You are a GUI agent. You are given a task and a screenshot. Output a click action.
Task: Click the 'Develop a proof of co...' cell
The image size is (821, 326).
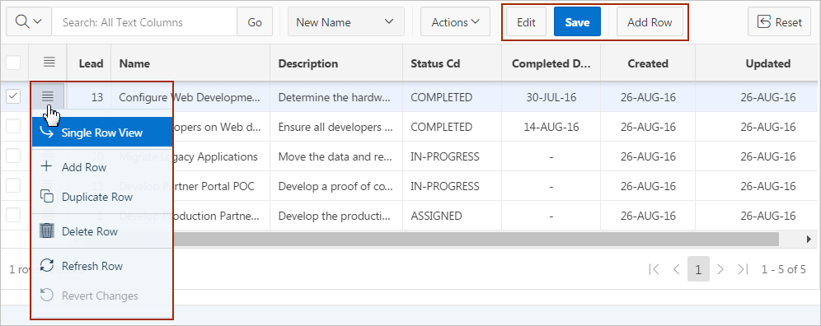pos(336,186)
